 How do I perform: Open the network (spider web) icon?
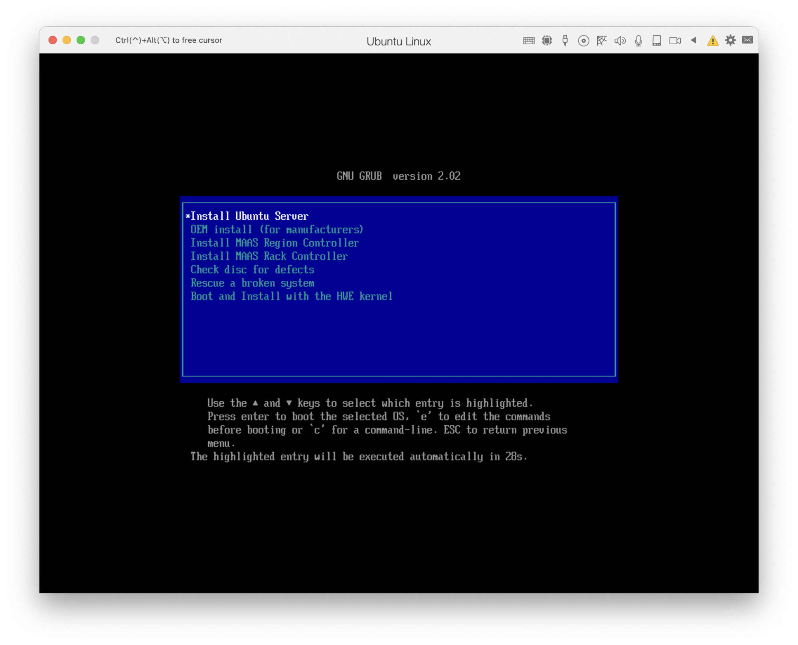602,41
